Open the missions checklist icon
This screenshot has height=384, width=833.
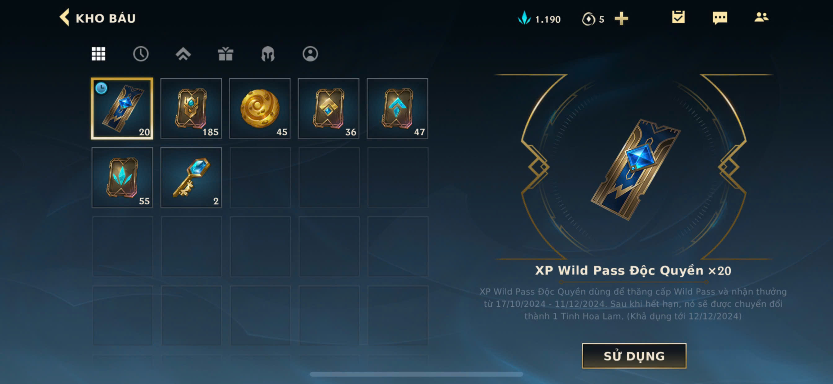click(x=678, y=17)
